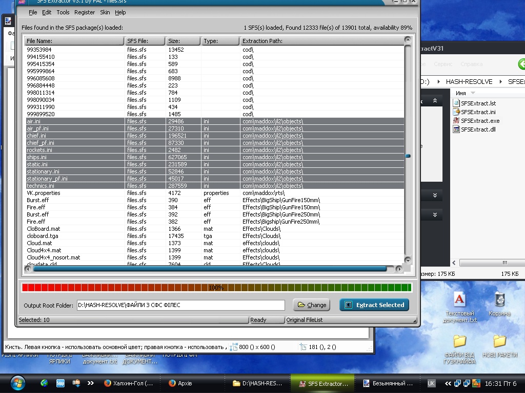Click SFSExtract.exe file icon in Explorer
The height and width of the screenshot is (393, 525).
[456, 121]
